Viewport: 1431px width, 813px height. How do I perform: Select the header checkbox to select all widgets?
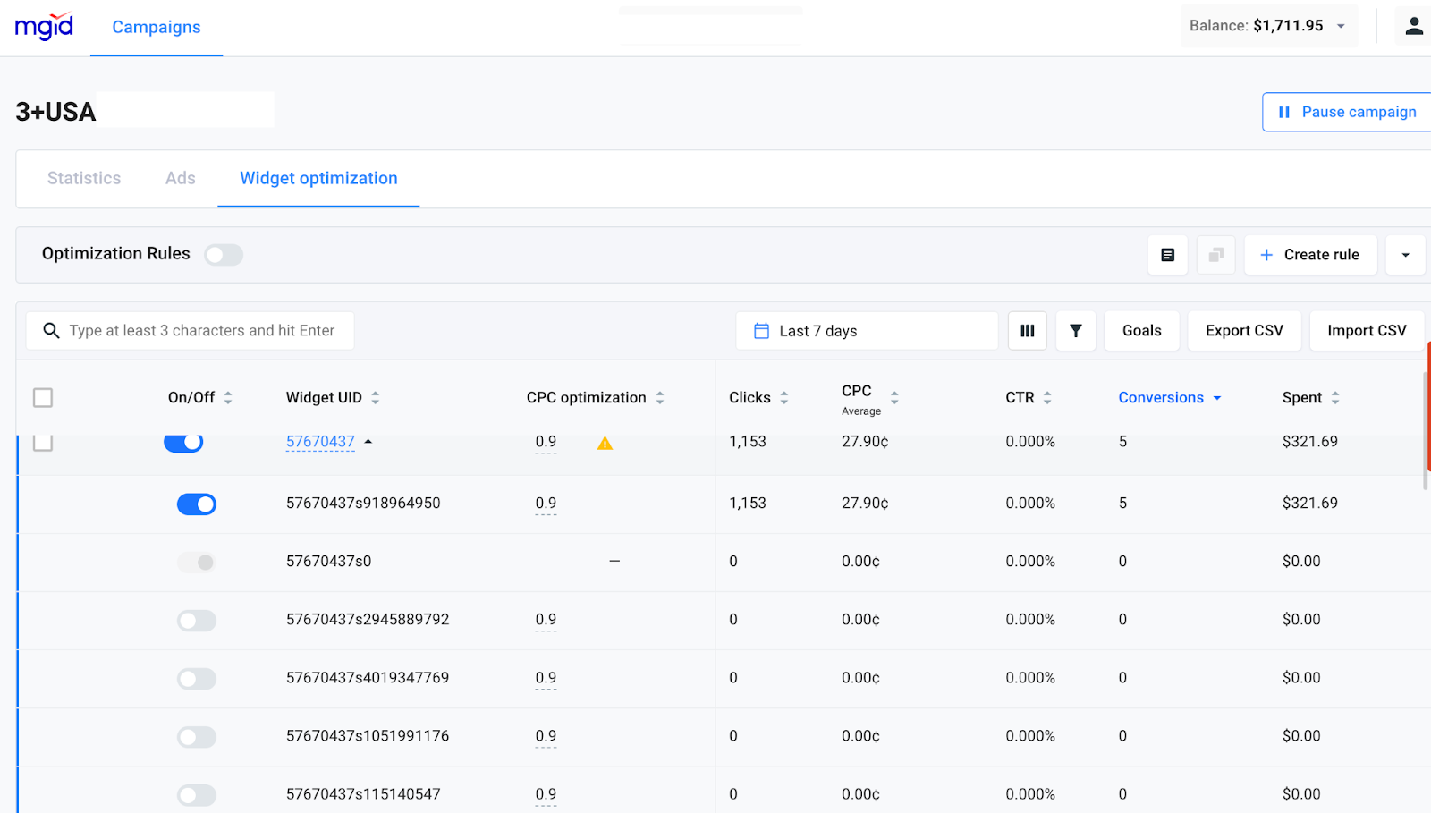tap(42, 397)
